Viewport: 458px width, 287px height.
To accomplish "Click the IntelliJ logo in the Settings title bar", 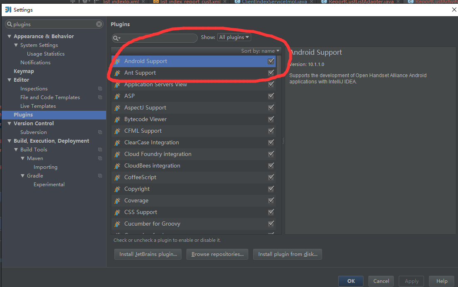I will pos(8,10).
